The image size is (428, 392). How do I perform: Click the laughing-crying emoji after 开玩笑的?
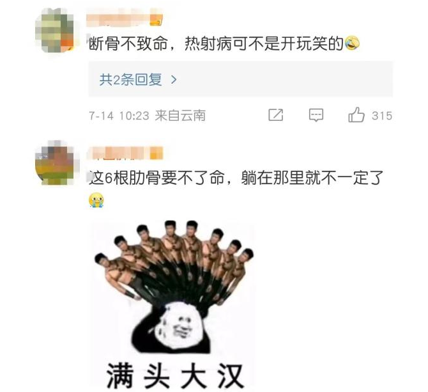tap(352, 43)
